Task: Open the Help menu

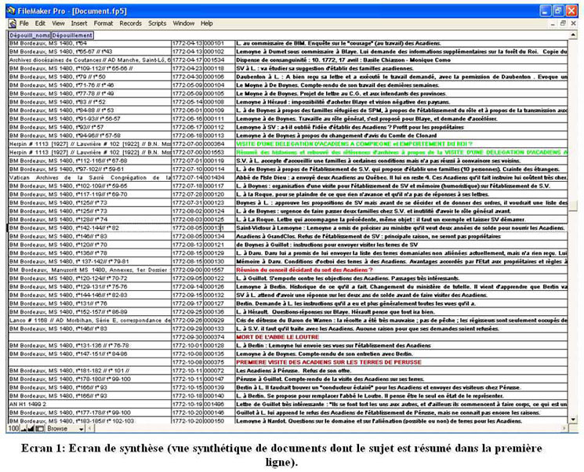Action: (207, 23)
